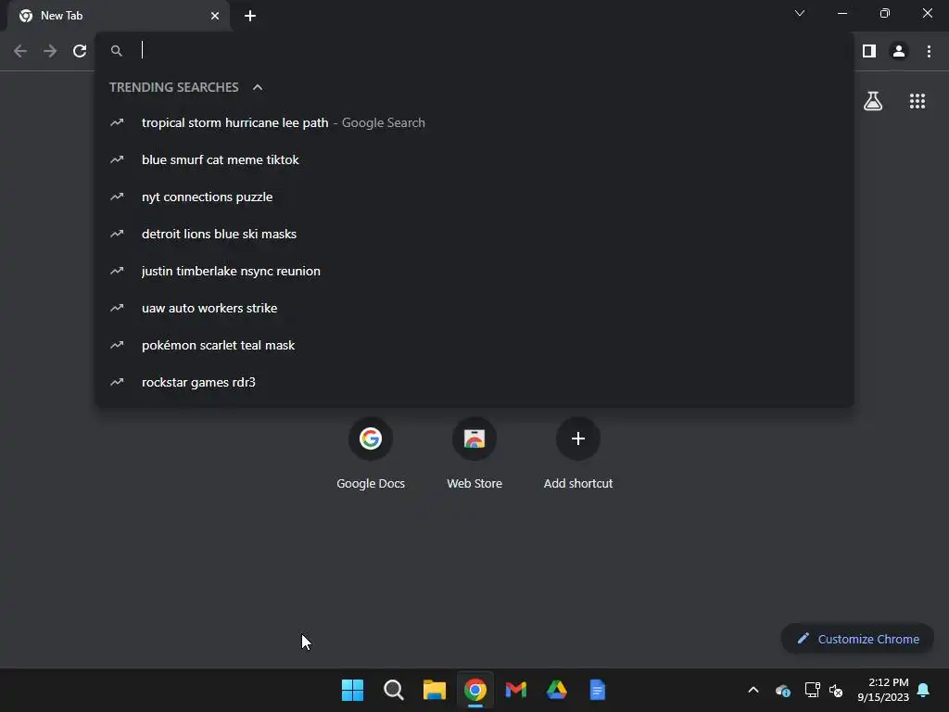This screenshot has width=949, height=712.
Task: Open the clock showing 2:12 PM
Action: 883,690
